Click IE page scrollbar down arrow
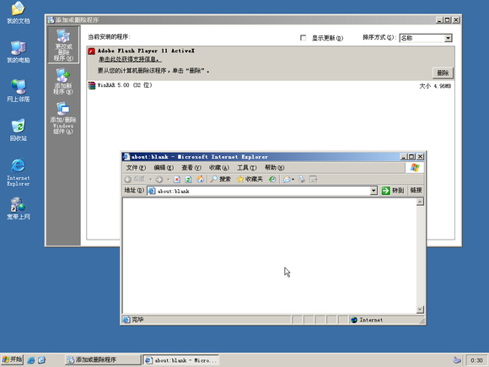 (x=420, y=310)
